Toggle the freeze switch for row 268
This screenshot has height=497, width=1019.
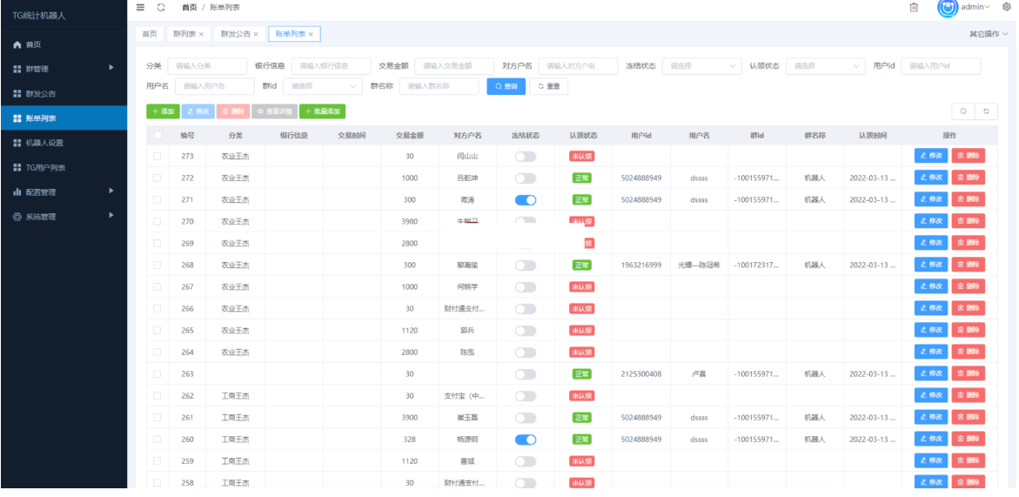point(525,265)
